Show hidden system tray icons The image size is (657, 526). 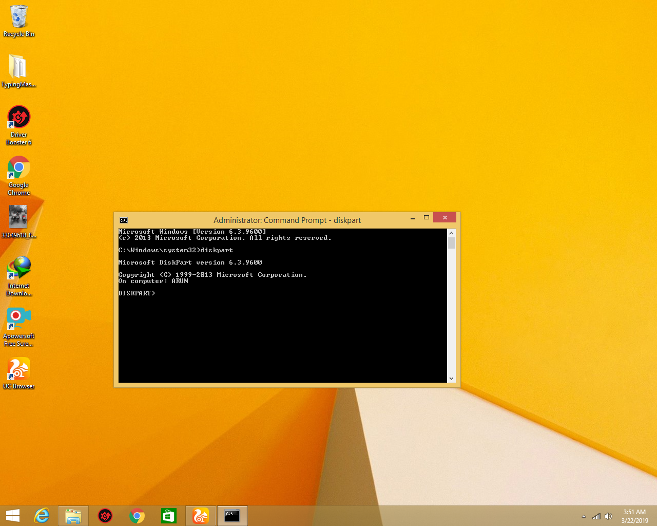click(584, 516)
